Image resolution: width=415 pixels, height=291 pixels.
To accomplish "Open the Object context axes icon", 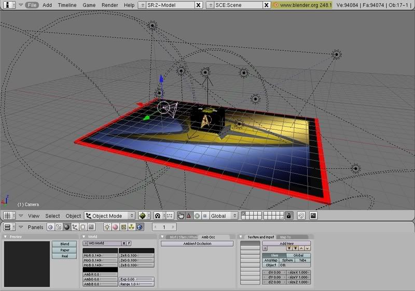I will point(75,227).
